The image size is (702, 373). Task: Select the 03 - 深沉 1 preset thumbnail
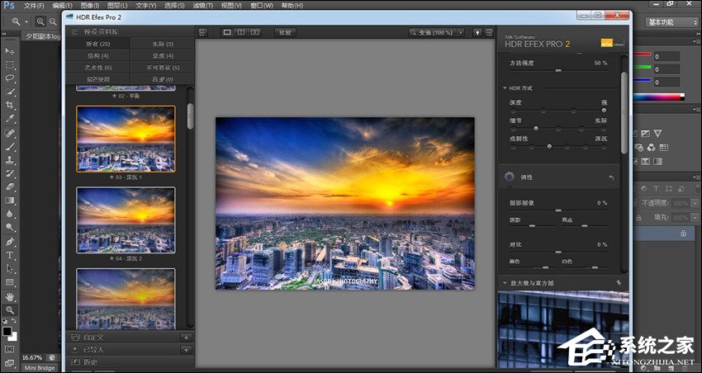(x=126, y=139)
